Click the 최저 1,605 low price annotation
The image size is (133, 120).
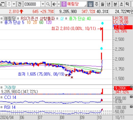click(41, 74)
